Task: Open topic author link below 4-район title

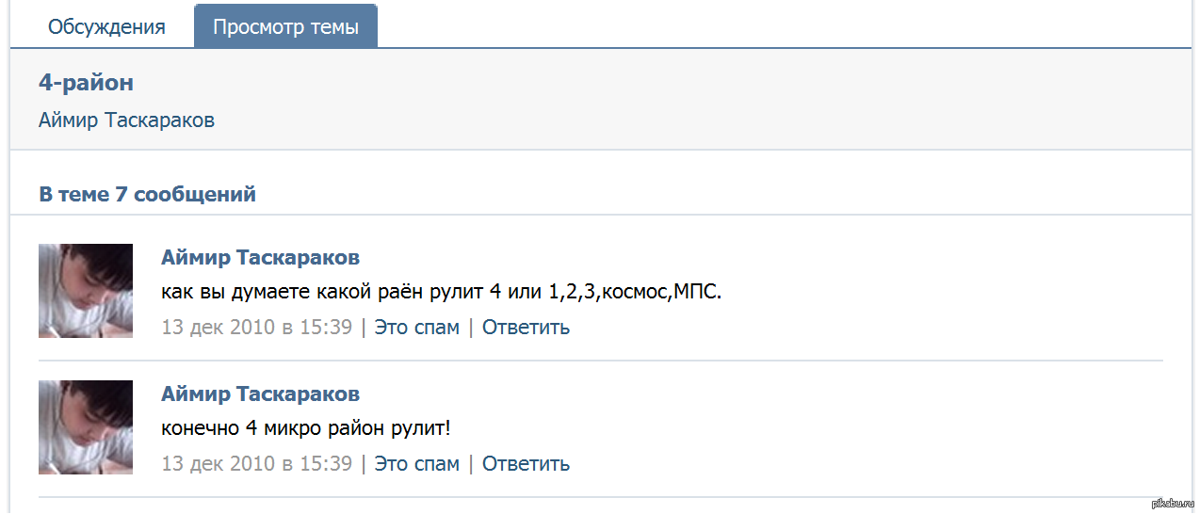Action: click(x=126, y=120)
